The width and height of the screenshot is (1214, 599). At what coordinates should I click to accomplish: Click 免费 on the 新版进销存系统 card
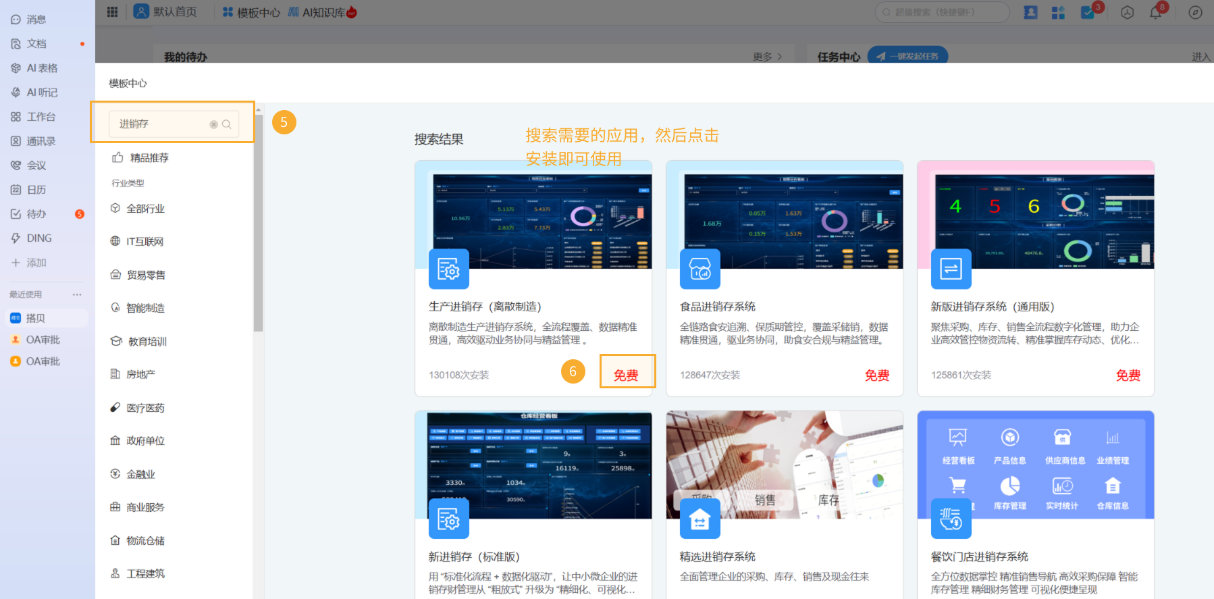click(x=1128, y=375)
